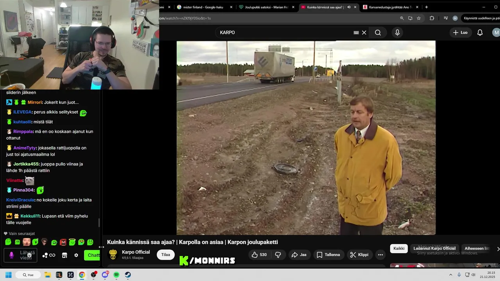
Task: Select the Ladannut Karpo Official chip
Action: [434, 249]
